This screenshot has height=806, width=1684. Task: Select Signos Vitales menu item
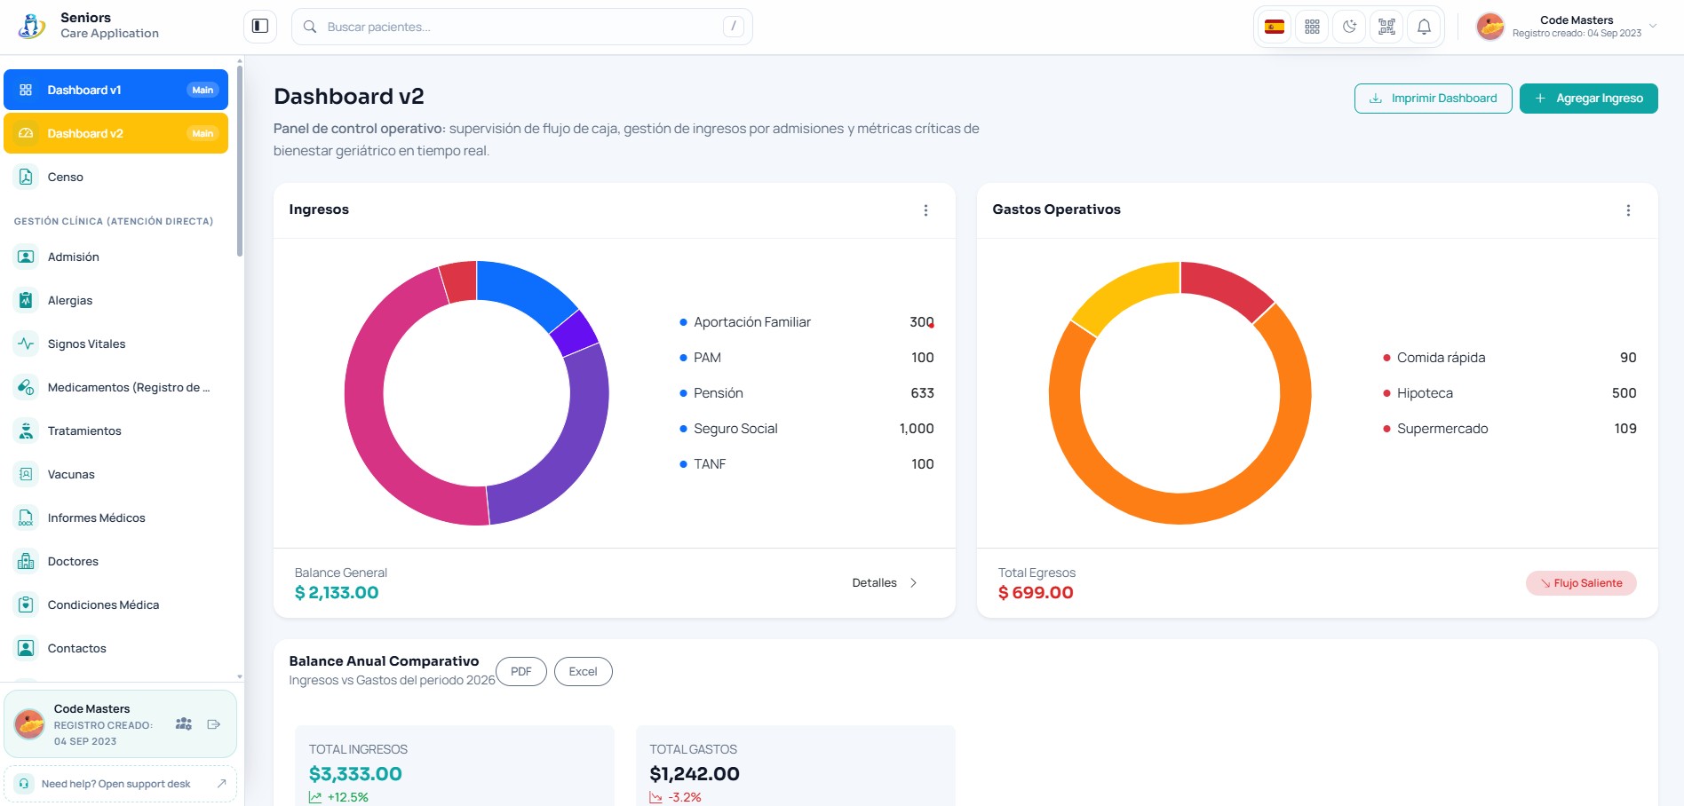115,344
